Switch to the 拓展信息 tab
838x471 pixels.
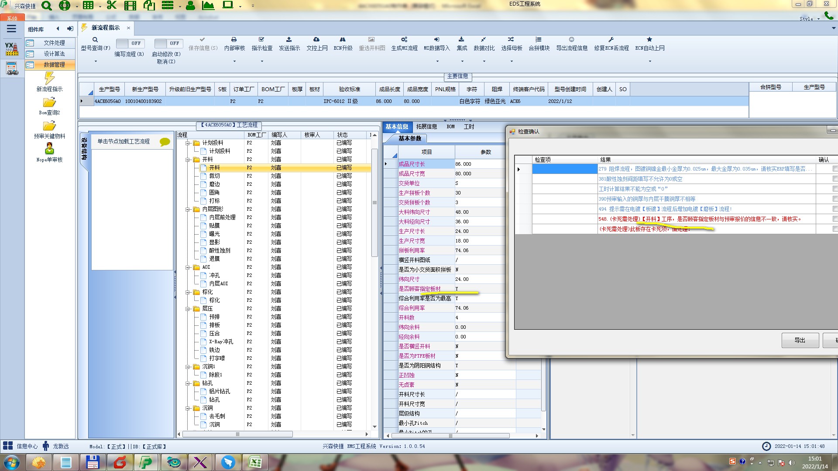click(426, 127)
